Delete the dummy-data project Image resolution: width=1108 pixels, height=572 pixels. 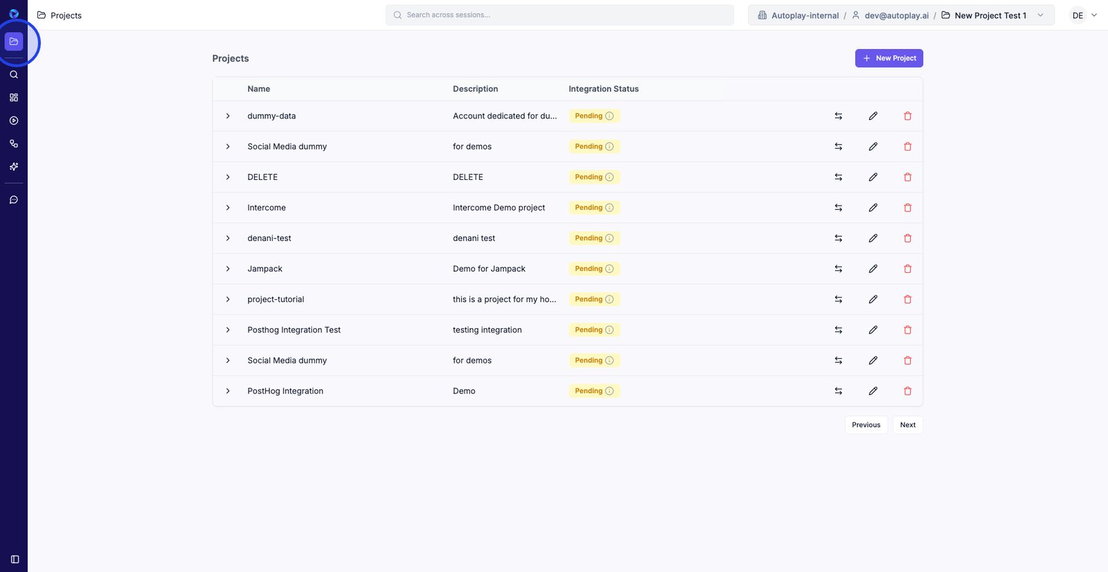[x=907, y=116]
